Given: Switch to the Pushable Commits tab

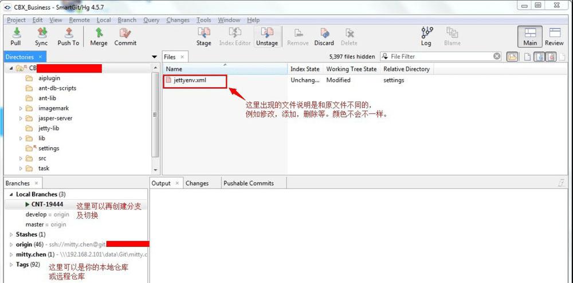Looking at the screenshot, I should tap(249, 183).
